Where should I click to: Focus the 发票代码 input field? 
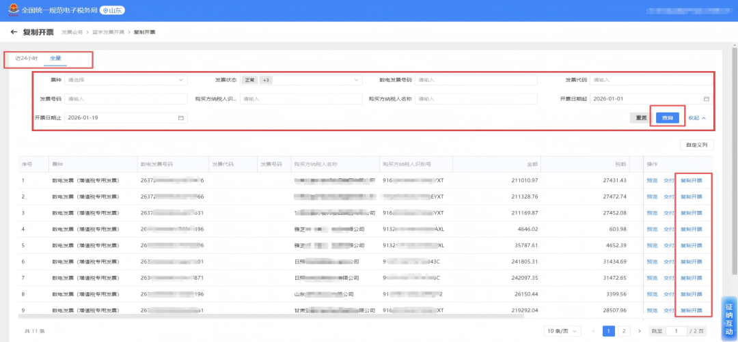coord(651,80)
